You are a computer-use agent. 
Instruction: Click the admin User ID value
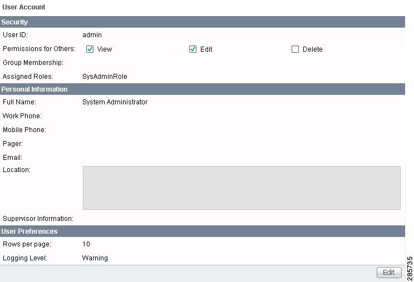(92, 35)
